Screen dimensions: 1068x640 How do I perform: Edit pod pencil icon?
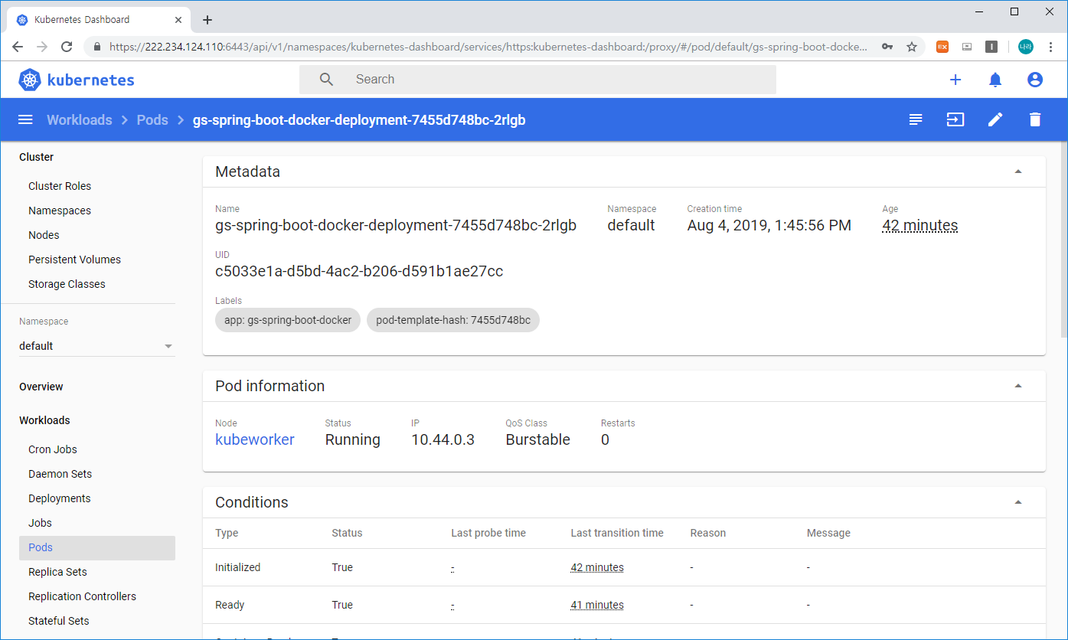click(x=995, y=119)
